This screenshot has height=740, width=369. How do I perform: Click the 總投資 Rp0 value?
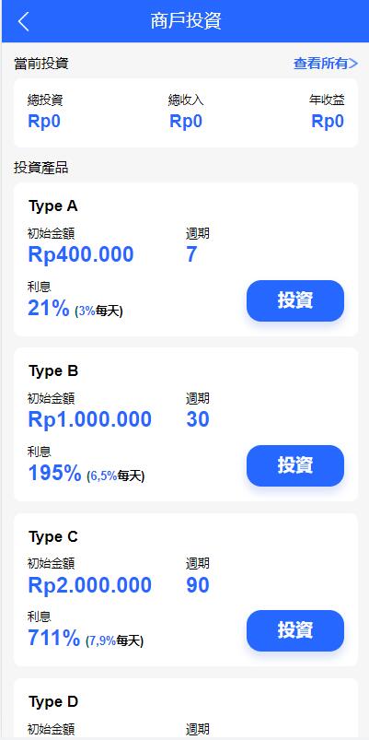click(x=44, y=122)
